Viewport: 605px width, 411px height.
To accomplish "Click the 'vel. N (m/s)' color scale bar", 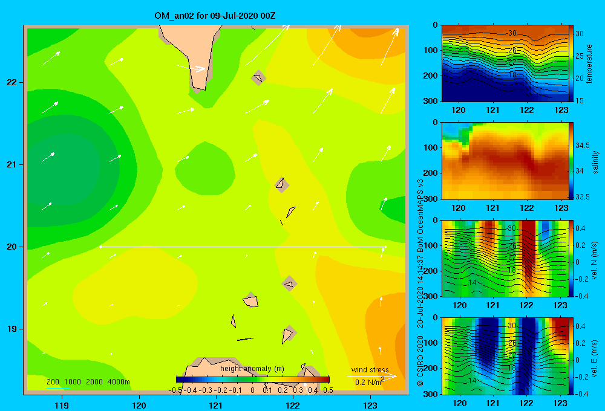I will [571, 258].
